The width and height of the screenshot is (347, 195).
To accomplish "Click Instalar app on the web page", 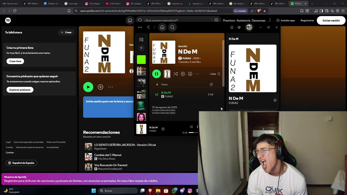I will pyautogui.click(x=285, y=21).
